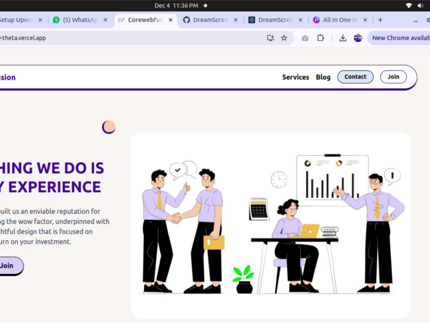Viewport: 430px width, 323px height.
Task: Click the volume speaker icon
Action: pos(421,6)
